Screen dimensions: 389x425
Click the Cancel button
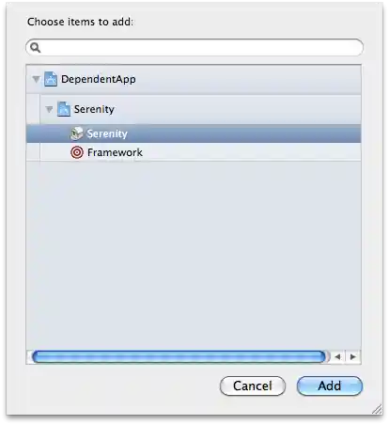(x=253, y=386)
